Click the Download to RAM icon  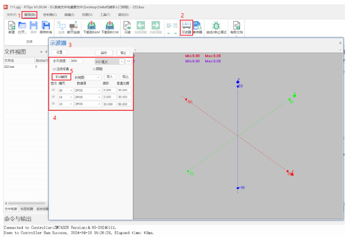pos(91,25)
